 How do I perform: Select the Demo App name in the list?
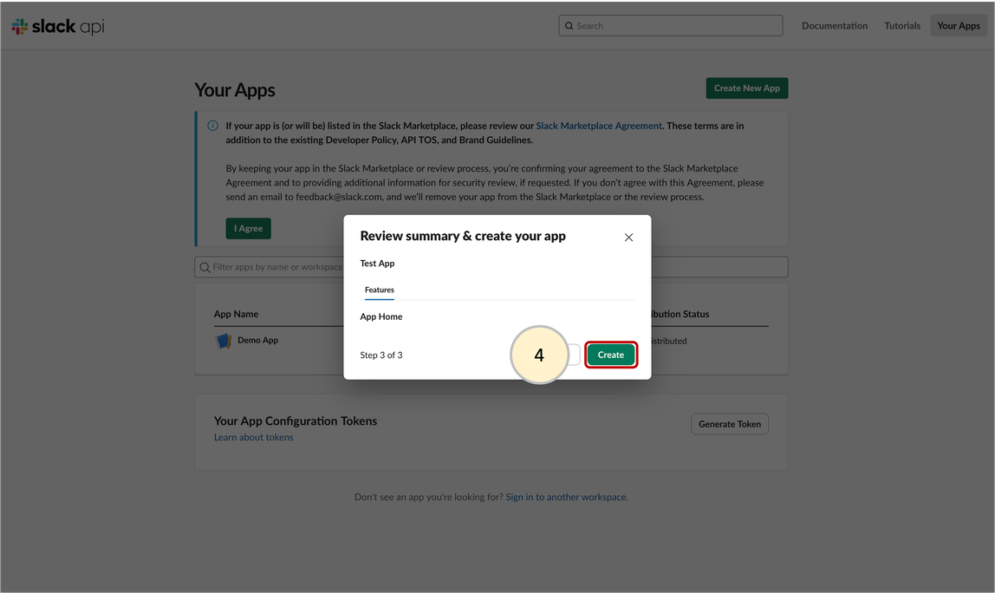tap(257, 341)
